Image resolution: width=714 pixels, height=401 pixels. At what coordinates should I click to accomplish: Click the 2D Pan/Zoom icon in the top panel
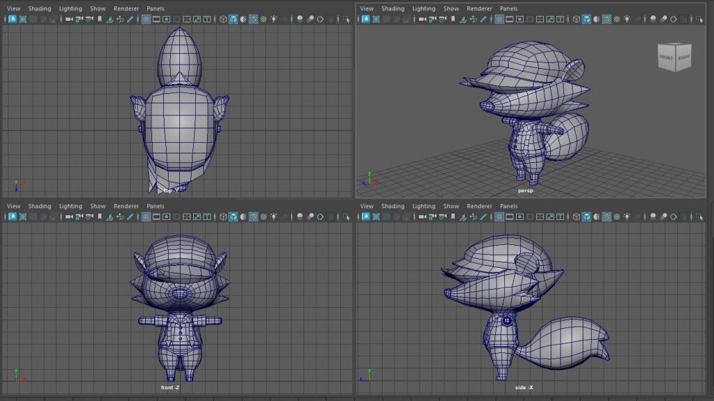(120, 19)
